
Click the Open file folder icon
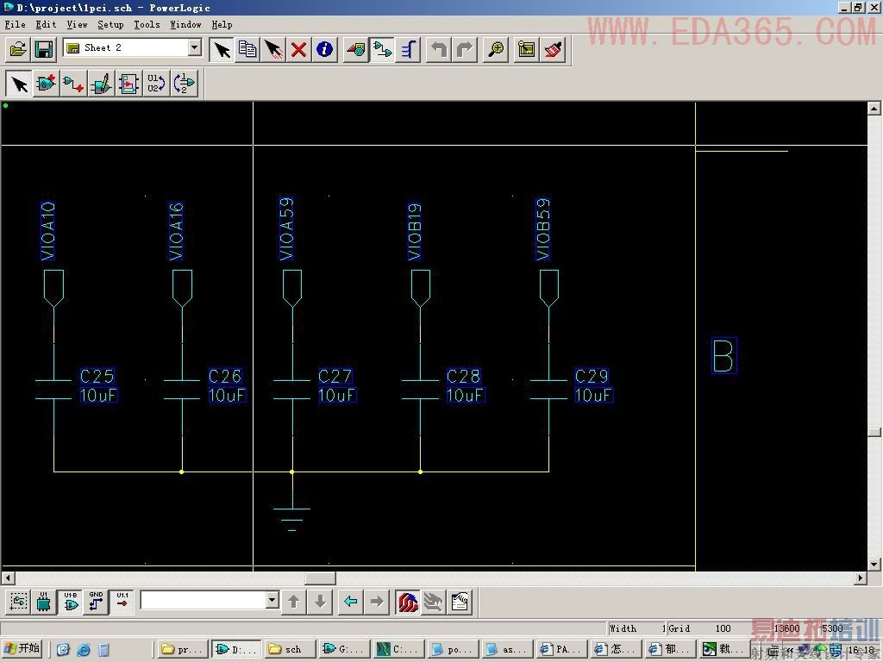(18, 49)
